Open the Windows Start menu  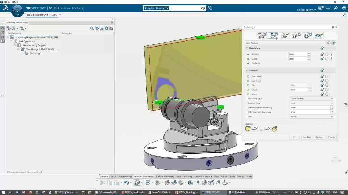[x=3, y=192]
